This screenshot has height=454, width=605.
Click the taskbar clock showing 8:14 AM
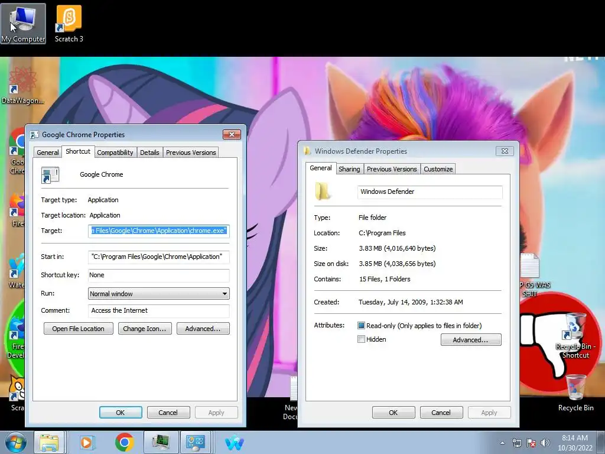[x=574, y=443]
